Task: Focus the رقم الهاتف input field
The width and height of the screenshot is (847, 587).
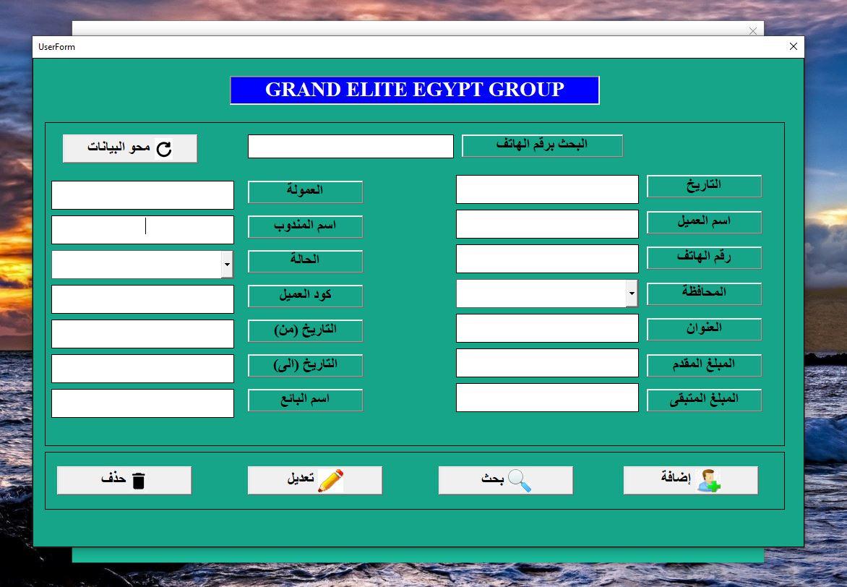Action: click(x=547, y=258)
